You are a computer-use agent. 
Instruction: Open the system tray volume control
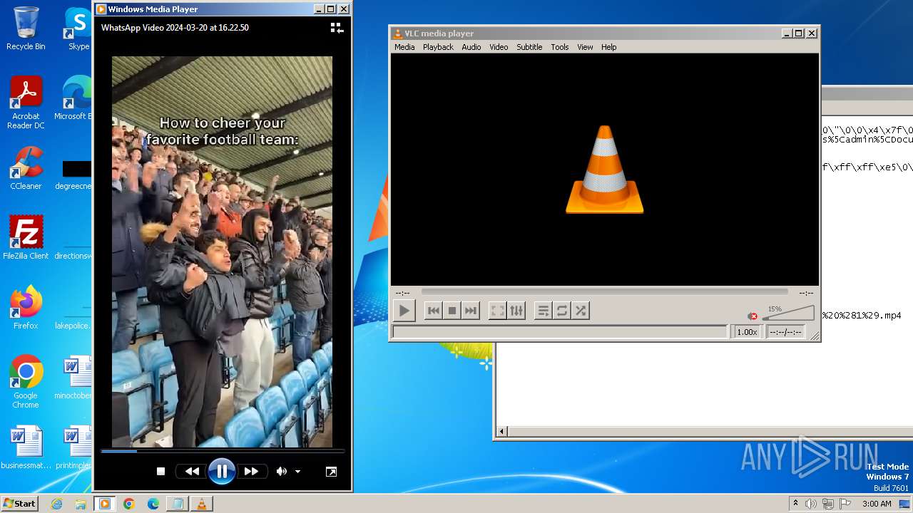811,504
